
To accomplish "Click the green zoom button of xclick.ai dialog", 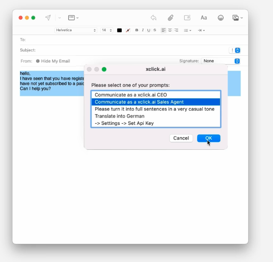I will pos(104,69).
